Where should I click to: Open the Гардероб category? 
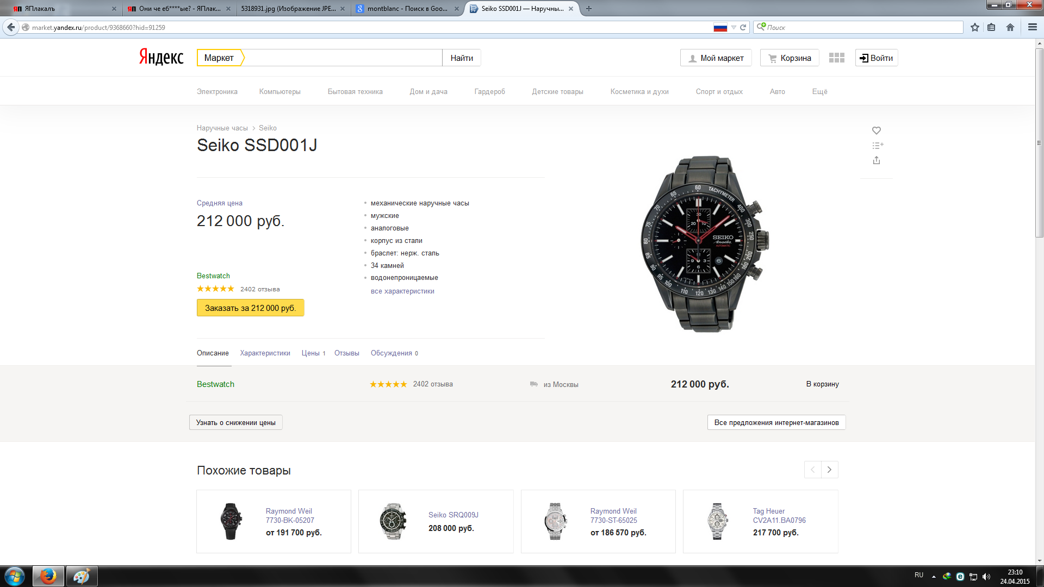tap(489, 92)
